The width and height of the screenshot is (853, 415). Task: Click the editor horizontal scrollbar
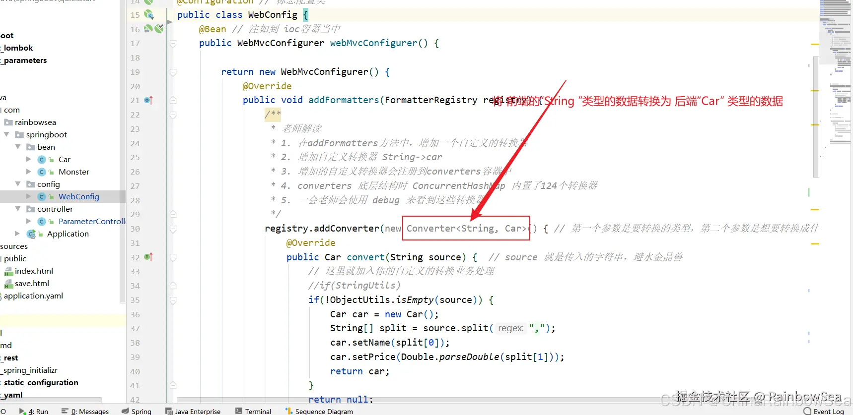pyautogui.click(x=422, y=400)
